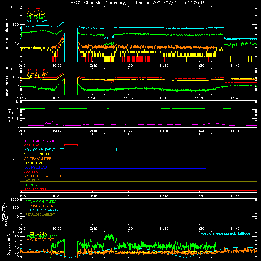Select the GAP_FLAG label
This screenshot has width=261, height=261.
pos(32,145)
